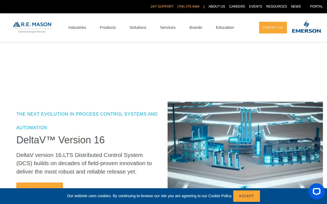Image resolution: width=327 pixels, height=204 pixels.
Task: Click the orange button below the DeltaV description
Action: [x=40, y=185]
